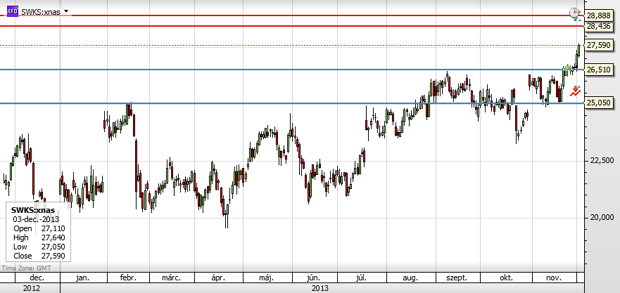Click the 'szept.' month on time axis
The width and height of the screenshot is (620, 293).
[x=458, y=278]
